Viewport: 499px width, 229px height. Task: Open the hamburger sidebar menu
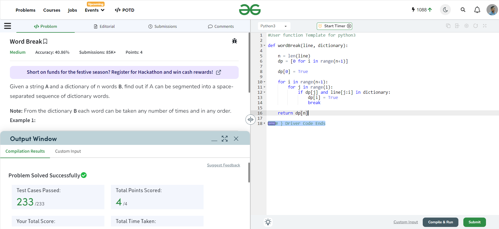pyautogui.click(x=8, y=26)
